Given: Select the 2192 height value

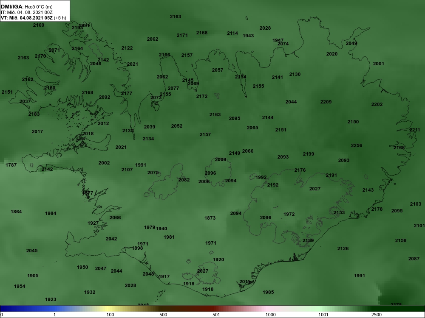Looking at the screenshot, I should click(x=273, y=185).
